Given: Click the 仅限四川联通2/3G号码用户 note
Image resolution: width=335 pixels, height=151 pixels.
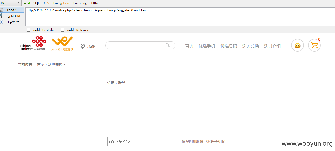Looking at the screenshot, I should point(204,142).
